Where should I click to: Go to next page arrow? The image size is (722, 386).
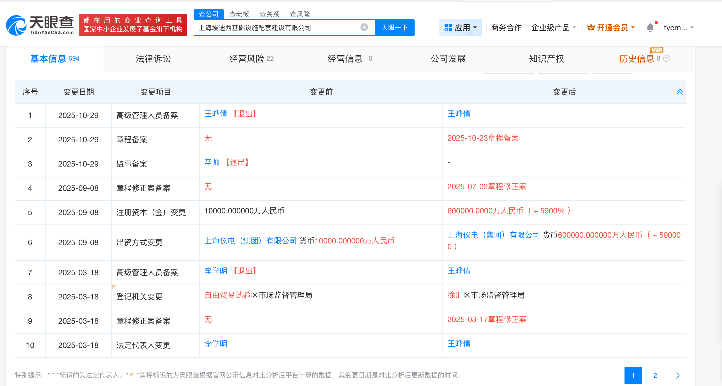[x=677, y=375]
